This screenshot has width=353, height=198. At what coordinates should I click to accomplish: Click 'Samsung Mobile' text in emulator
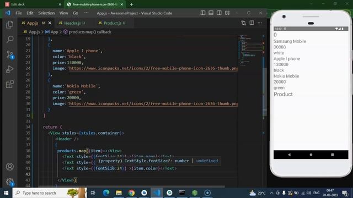pyautogui.click(x=290, y=41)
